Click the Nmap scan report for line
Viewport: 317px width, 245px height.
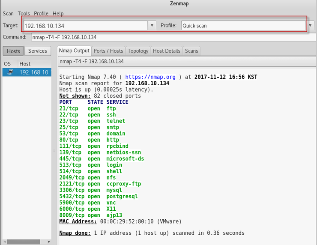[x=114, y=83]
